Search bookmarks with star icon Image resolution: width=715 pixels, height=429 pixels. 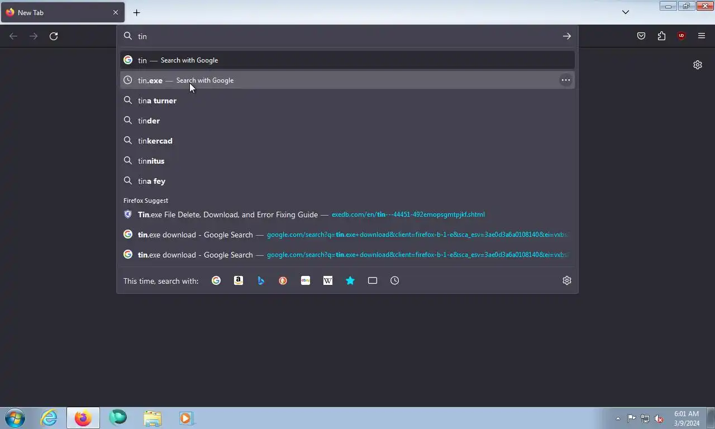[350, 280]
